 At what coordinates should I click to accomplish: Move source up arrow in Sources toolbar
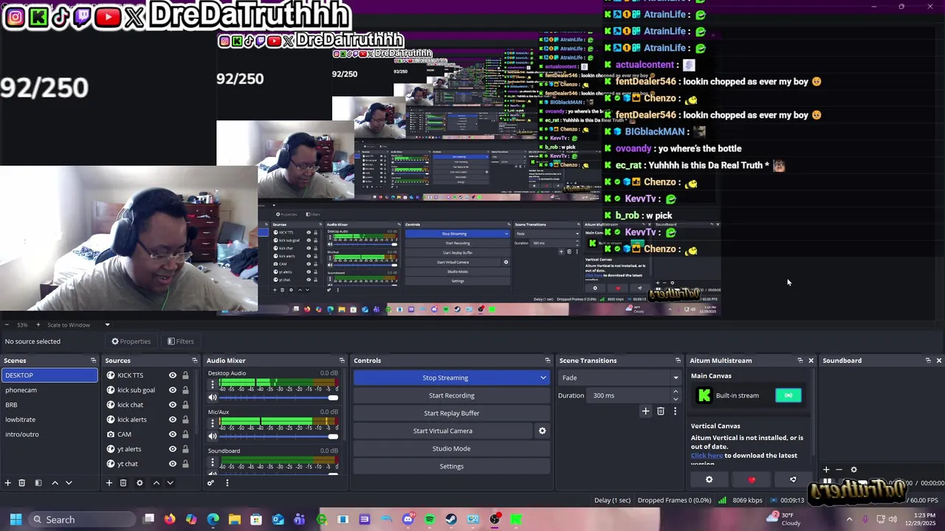(156, 483)
